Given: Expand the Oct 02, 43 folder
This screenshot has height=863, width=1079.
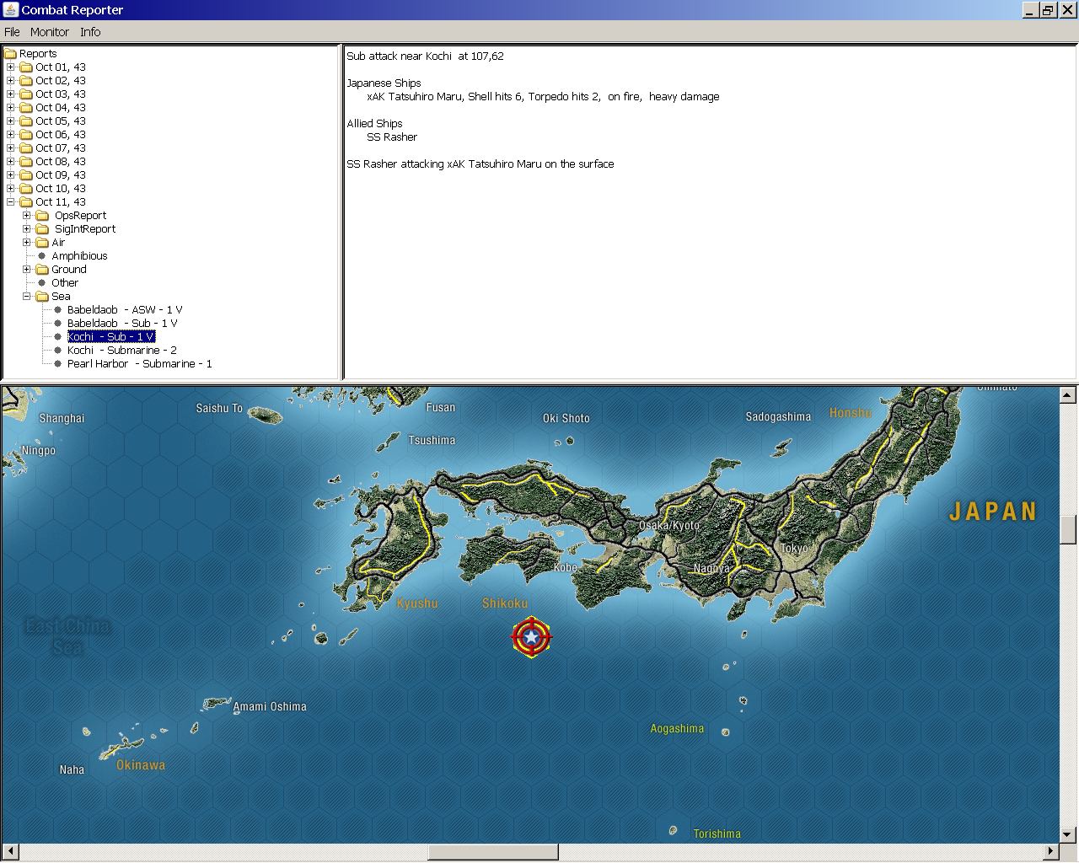Looking at the screenshot, I should tap(10, 81).
